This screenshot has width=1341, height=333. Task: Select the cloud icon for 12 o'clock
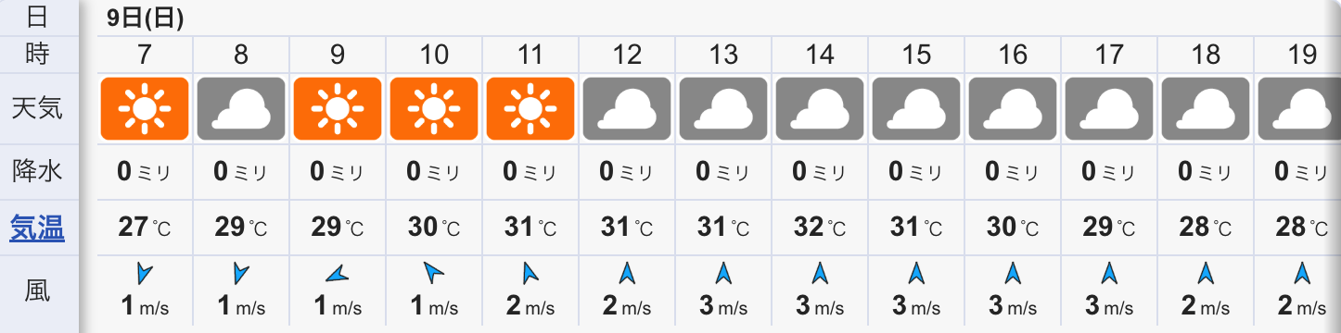(627, 109)
